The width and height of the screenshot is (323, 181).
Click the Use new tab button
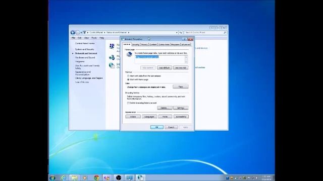181,68
